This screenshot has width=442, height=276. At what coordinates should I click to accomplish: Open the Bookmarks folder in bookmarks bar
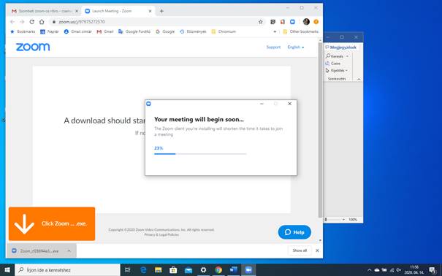tap(23, 31)
